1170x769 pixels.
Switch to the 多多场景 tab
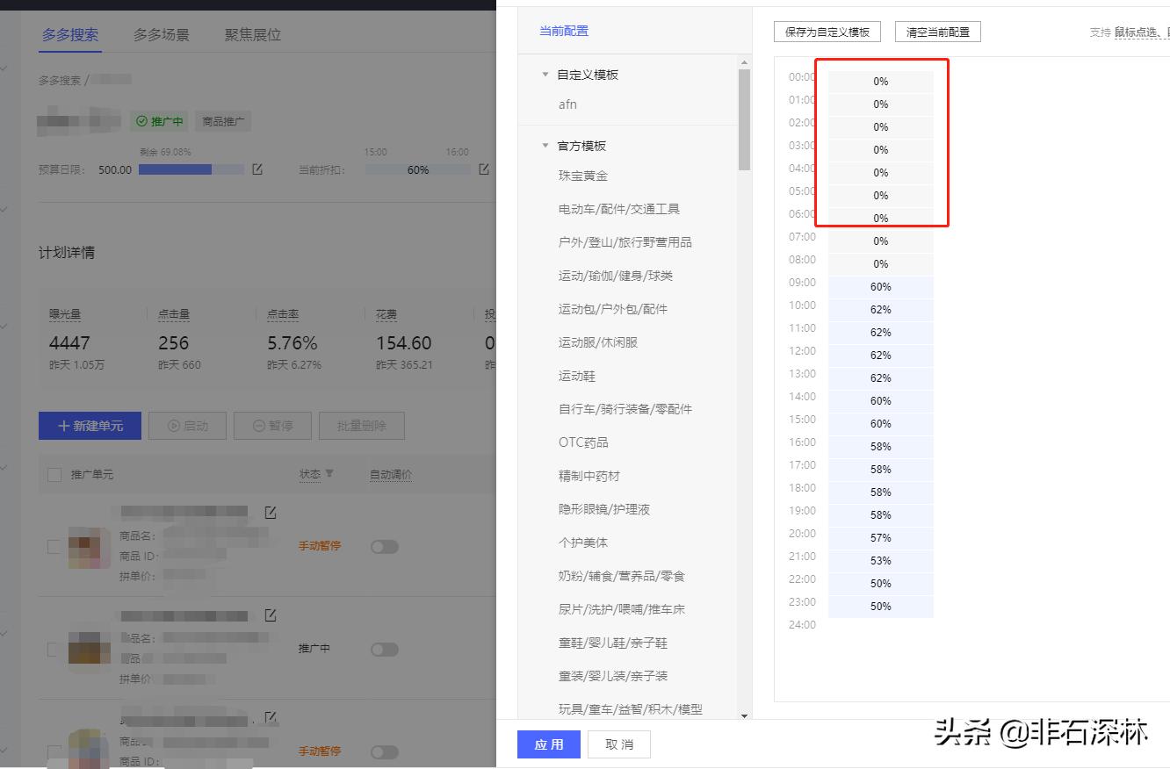pyautogui.click(x=161, y=35)
